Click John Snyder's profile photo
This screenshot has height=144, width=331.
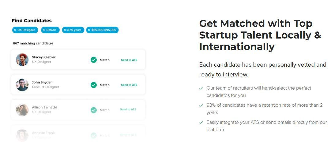pyautogui.click(x=22, y=85)
